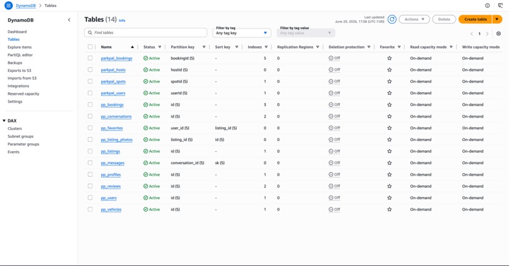Open the Actions dropdown button
Image resolution: width=509 pixels, height=266 pixels.
[414, 20]
